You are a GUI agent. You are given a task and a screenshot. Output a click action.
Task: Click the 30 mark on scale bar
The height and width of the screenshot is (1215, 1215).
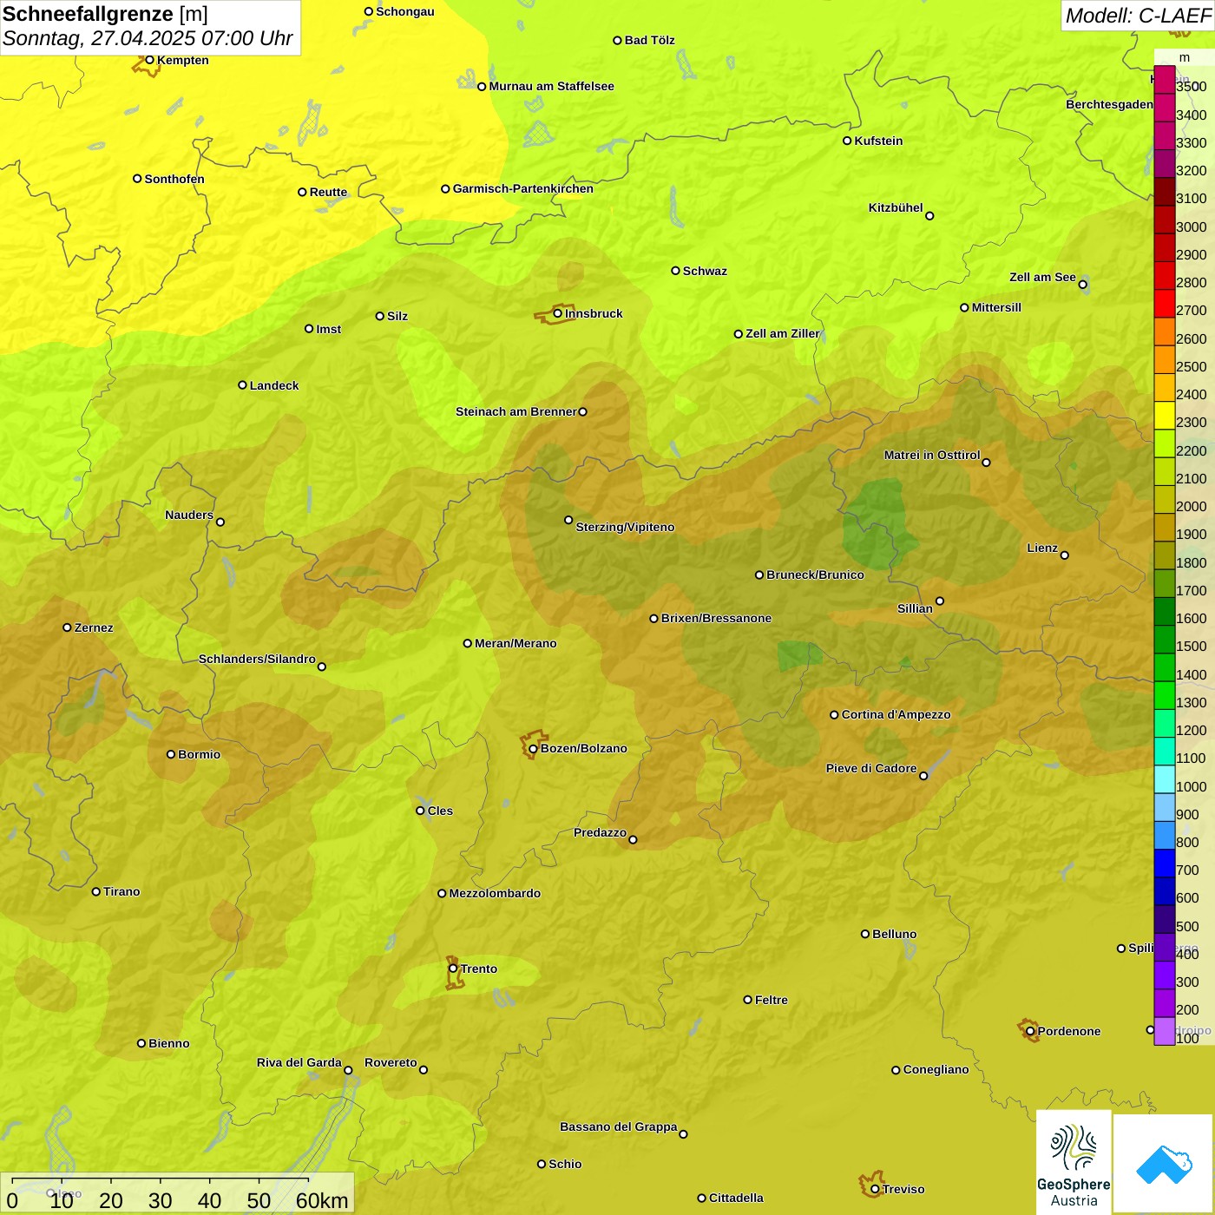[x=160, y=1201]
